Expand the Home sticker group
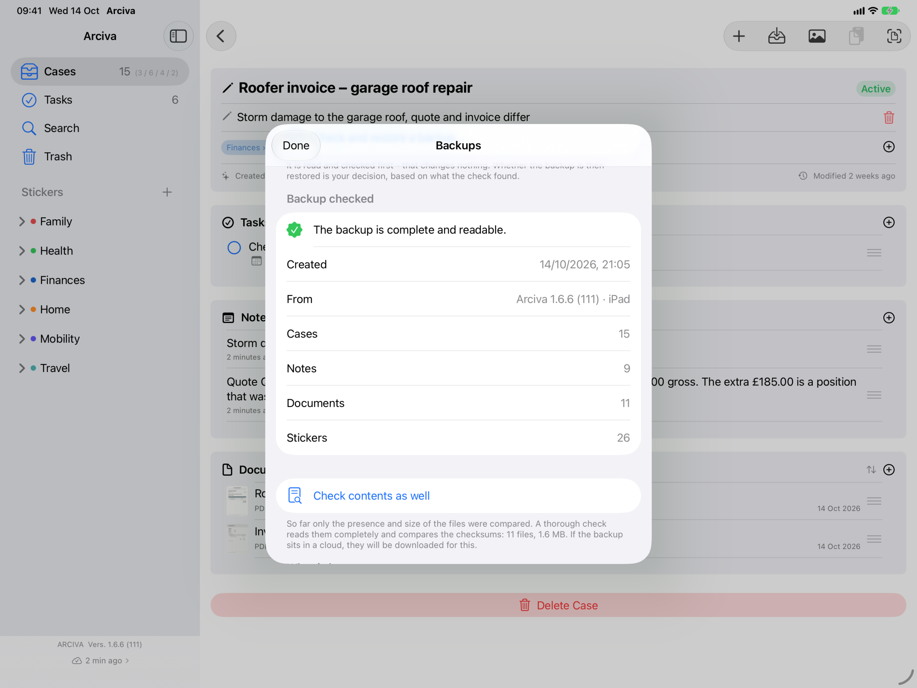 tap(22, 309)
